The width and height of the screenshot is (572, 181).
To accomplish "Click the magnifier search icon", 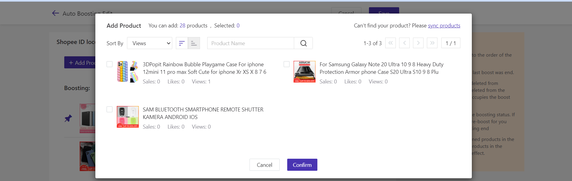I will pyautogui.click(x=303, y=43).
